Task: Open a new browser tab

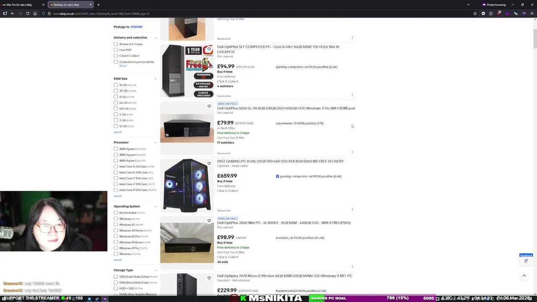Action: tap(98, 5)
